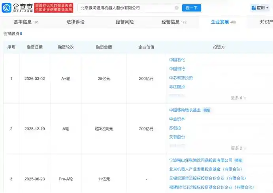Clear the search box with the X icon
The height and width of the screenshot is (193, 273).
(177, 8)
